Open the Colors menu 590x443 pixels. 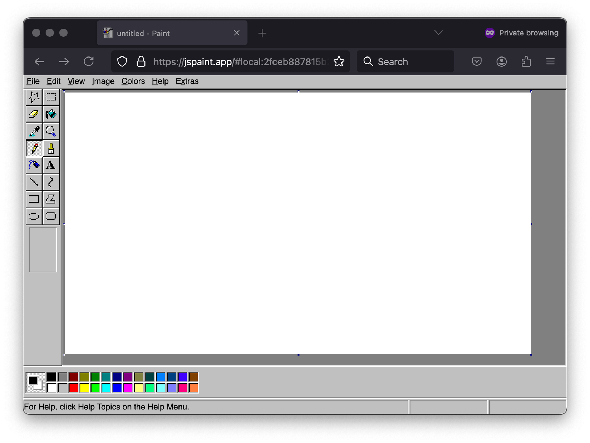click(x=133, y=81)
